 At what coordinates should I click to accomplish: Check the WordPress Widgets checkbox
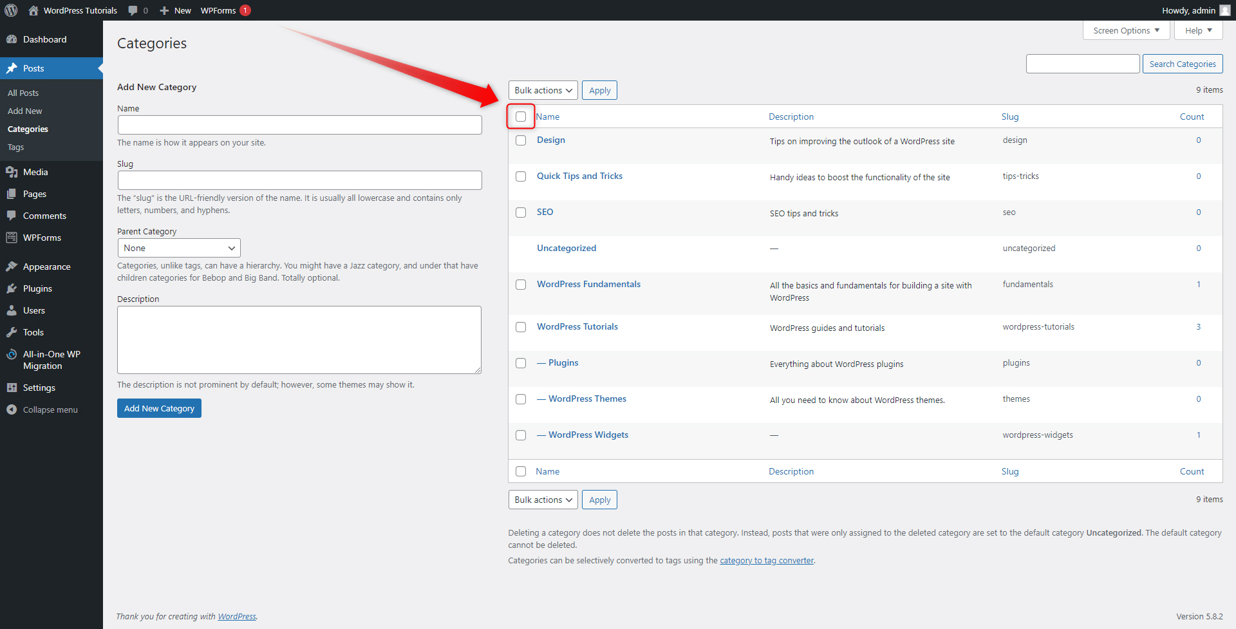pos(521,435)
